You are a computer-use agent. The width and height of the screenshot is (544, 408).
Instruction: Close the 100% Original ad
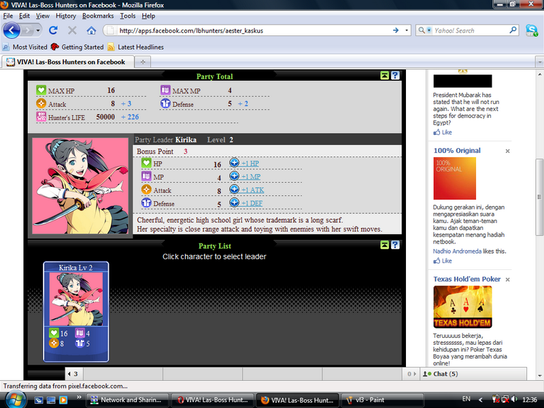point(507,151)
